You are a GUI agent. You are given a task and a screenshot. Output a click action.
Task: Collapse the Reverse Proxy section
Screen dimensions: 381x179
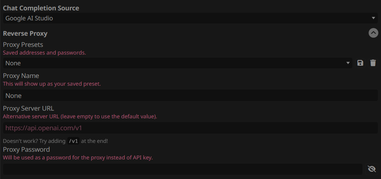373,33
